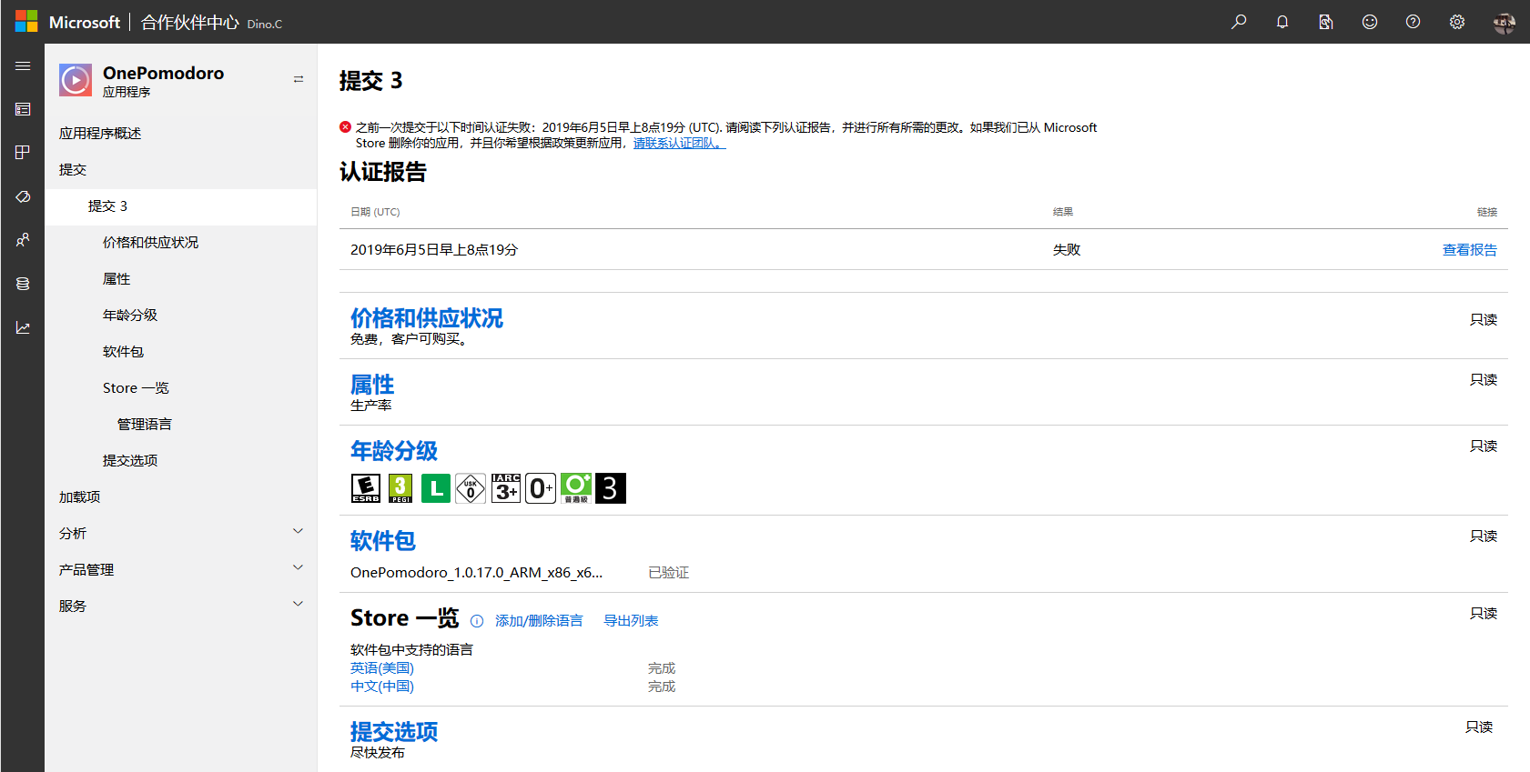
Task: Open the 提交选项 section heading link
Action: click(x=394, y=732)
